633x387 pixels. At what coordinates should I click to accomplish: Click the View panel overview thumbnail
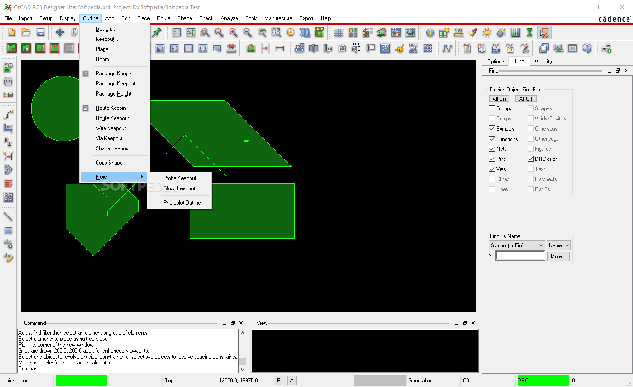364,351
